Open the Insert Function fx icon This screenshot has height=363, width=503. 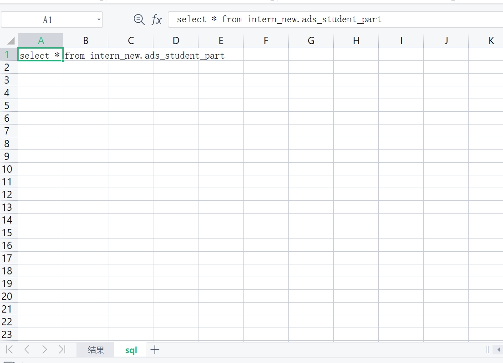(157, 20)
